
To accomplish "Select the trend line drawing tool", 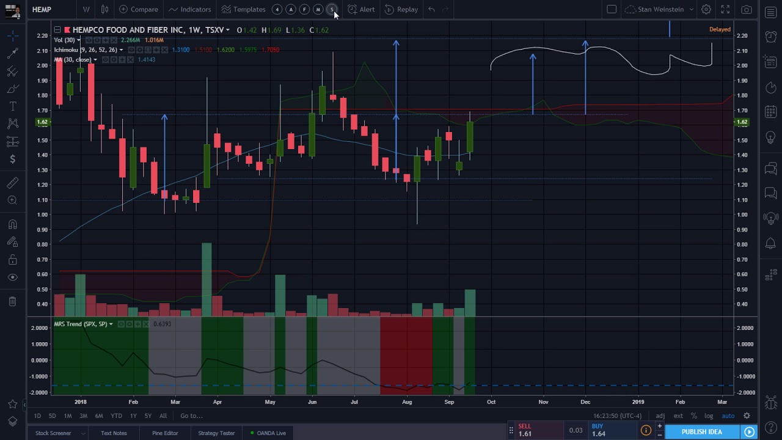I will click(x=12, y=54).
